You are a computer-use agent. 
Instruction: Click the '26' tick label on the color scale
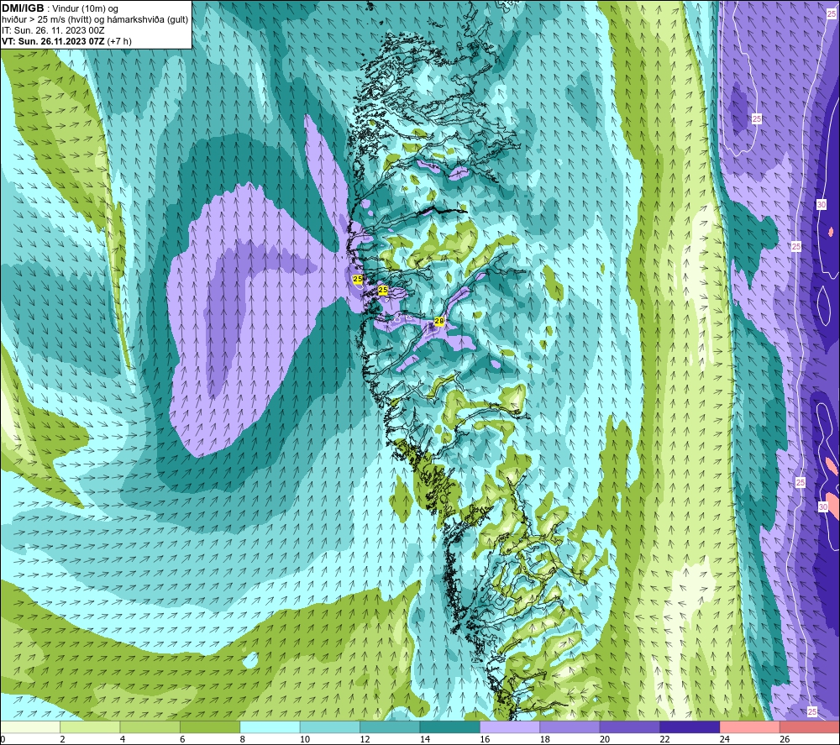785,739
